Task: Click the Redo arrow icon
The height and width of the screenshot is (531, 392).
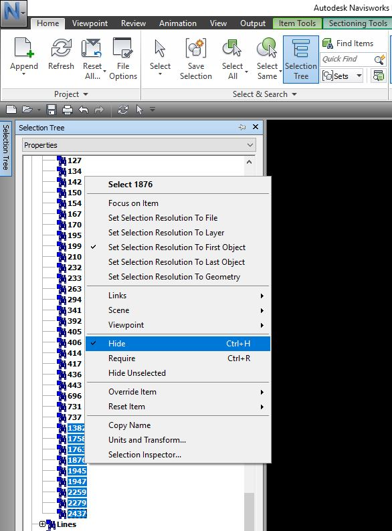Action: [x=99, y=110]
